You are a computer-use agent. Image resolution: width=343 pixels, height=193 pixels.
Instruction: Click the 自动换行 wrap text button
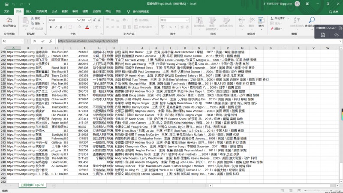[x=142, y=20]
